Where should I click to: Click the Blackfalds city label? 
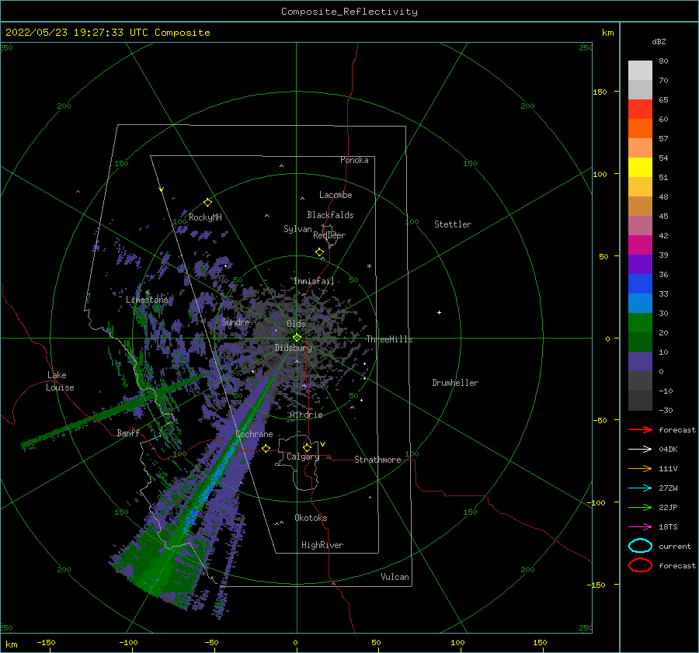coord(330,215)
